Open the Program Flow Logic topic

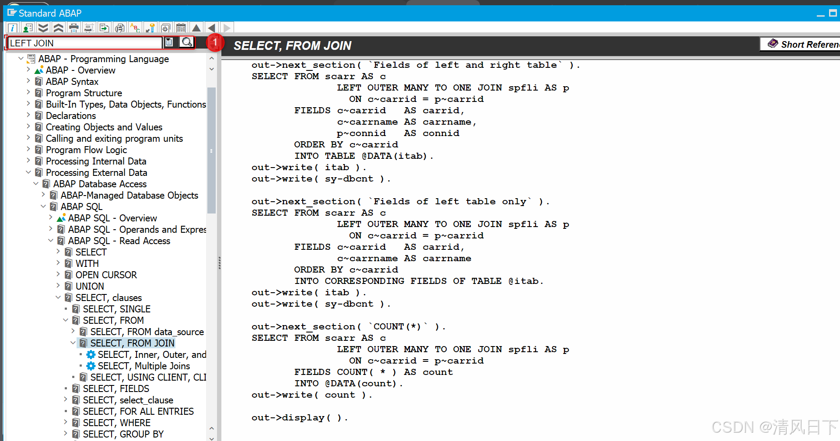pyautogui.click(x=86, y=150)
